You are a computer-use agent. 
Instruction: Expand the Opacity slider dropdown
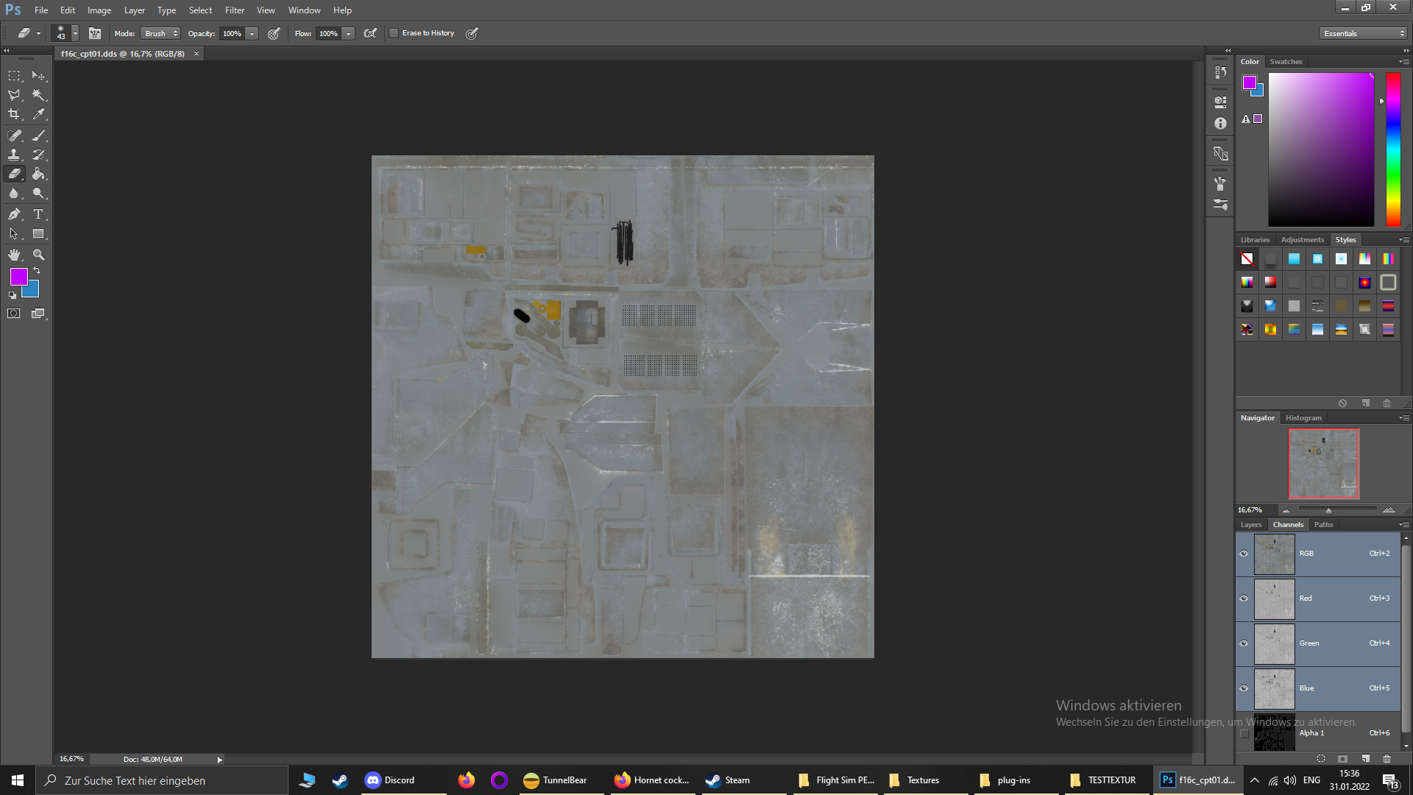coord(252,33)
